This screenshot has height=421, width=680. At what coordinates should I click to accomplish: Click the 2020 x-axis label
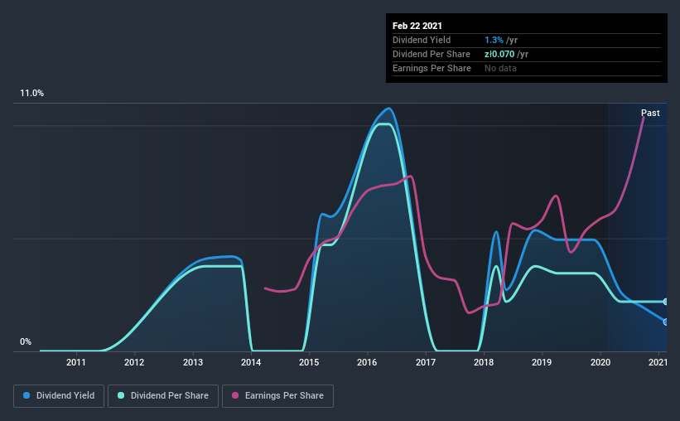[x=600, y=362]
